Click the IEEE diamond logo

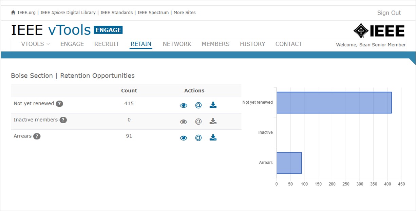point(361,31)
